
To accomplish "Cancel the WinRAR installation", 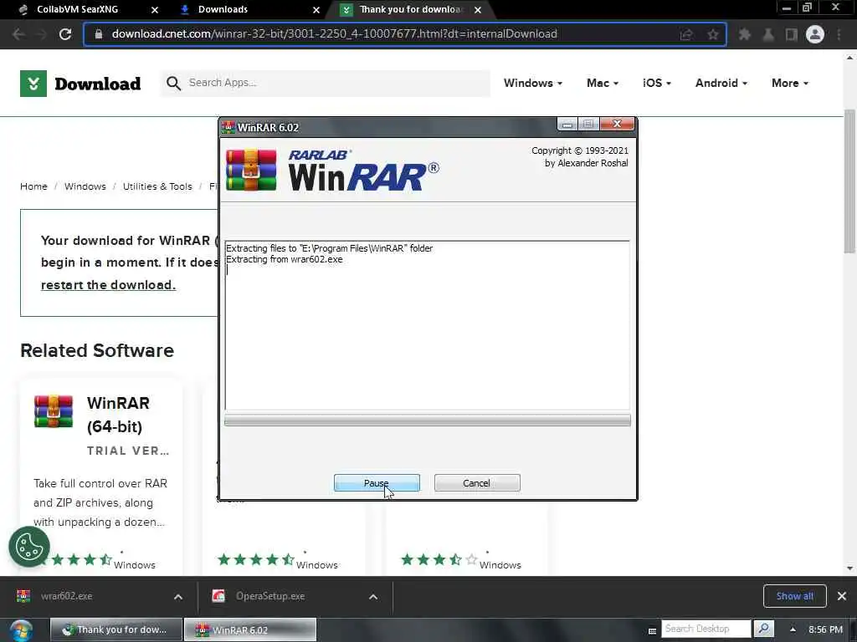I will tap(477, 483).
